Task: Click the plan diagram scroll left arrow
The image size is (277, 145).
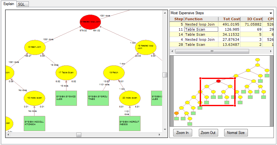Action: 8,135
